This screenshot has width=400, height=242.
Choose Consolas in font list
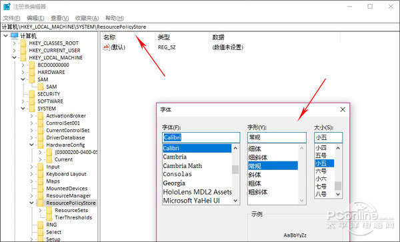point(177,174)
